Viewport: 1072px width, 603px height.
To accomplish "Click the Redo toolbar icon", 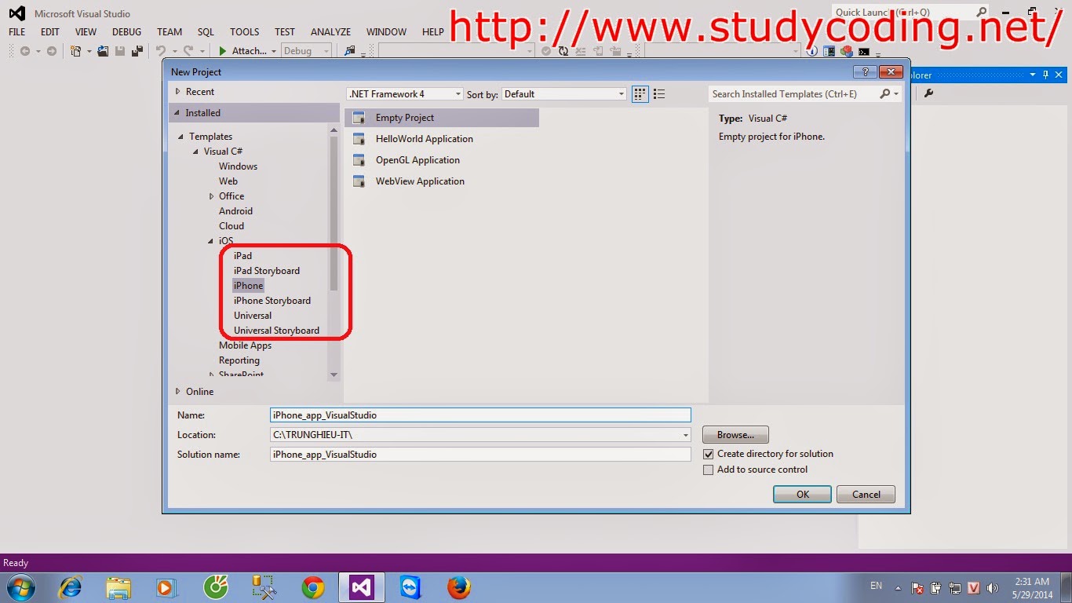I will tap(188, 51).
